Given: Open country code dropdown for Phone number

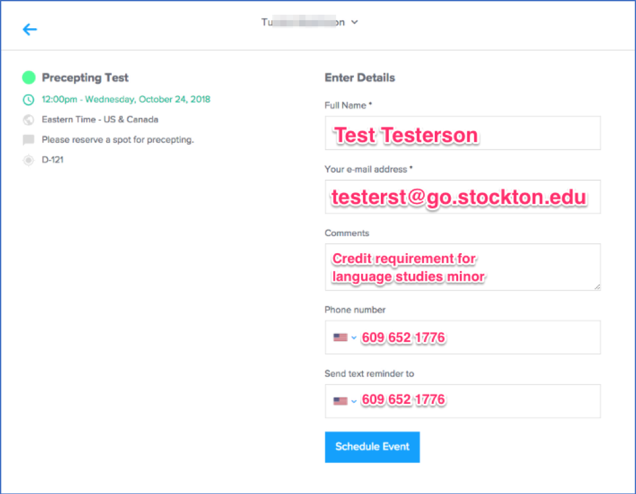Looking at the screenshot, I should pyautogui.click(x=354, y=338).
